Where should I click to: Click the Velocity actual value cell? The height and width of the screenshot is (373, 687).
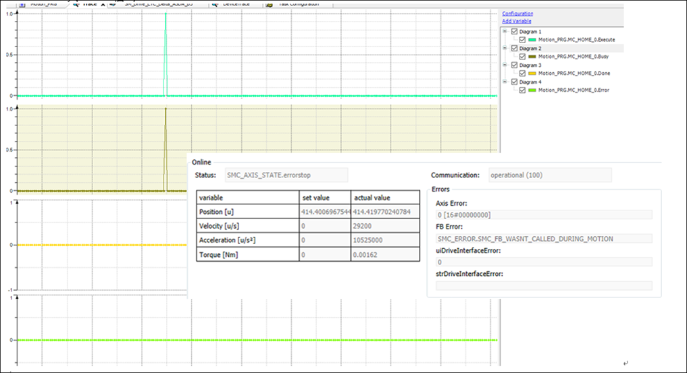[386, 226]
